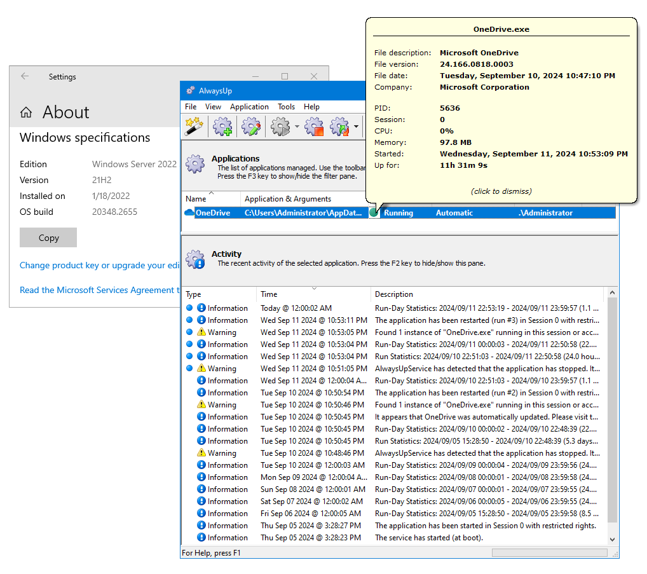Viewport: 647px width, 574px height.
Task: Click the Stop Application gear icon
Action: coord(314,126)
